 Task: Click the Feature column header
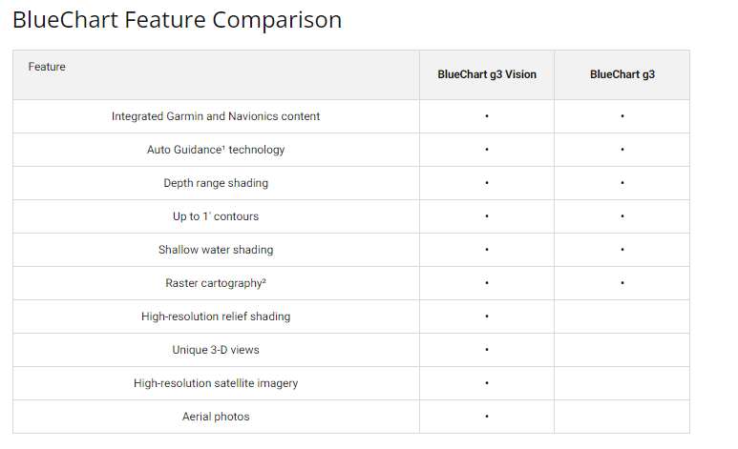(47, 67)
